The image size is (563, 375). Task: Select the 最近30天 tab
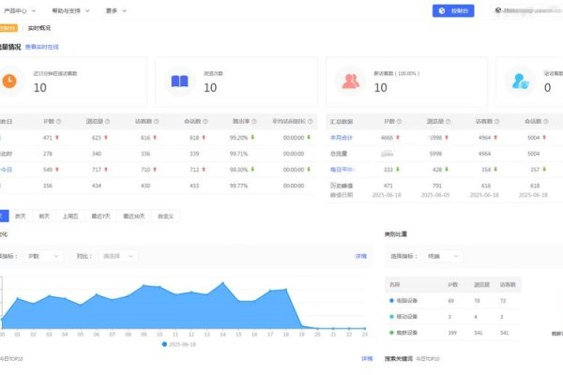point(134,216)
